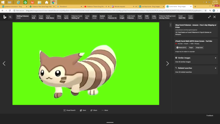Select the Pokemon Walking Furret Moving Picture chip

click(167, 17)
